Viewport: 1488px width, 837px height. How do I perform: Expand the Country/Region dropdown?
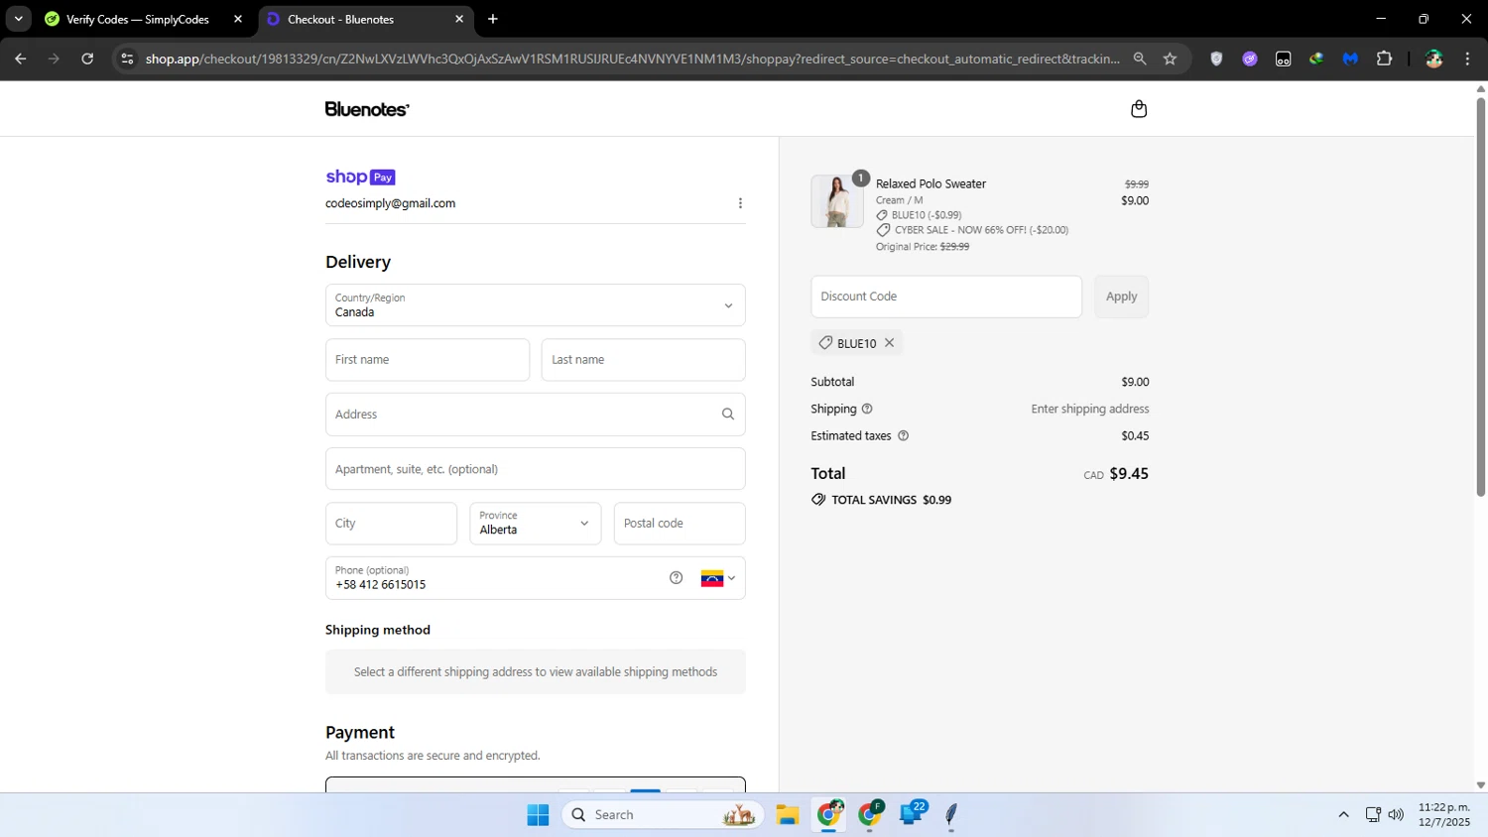[536, 305]
